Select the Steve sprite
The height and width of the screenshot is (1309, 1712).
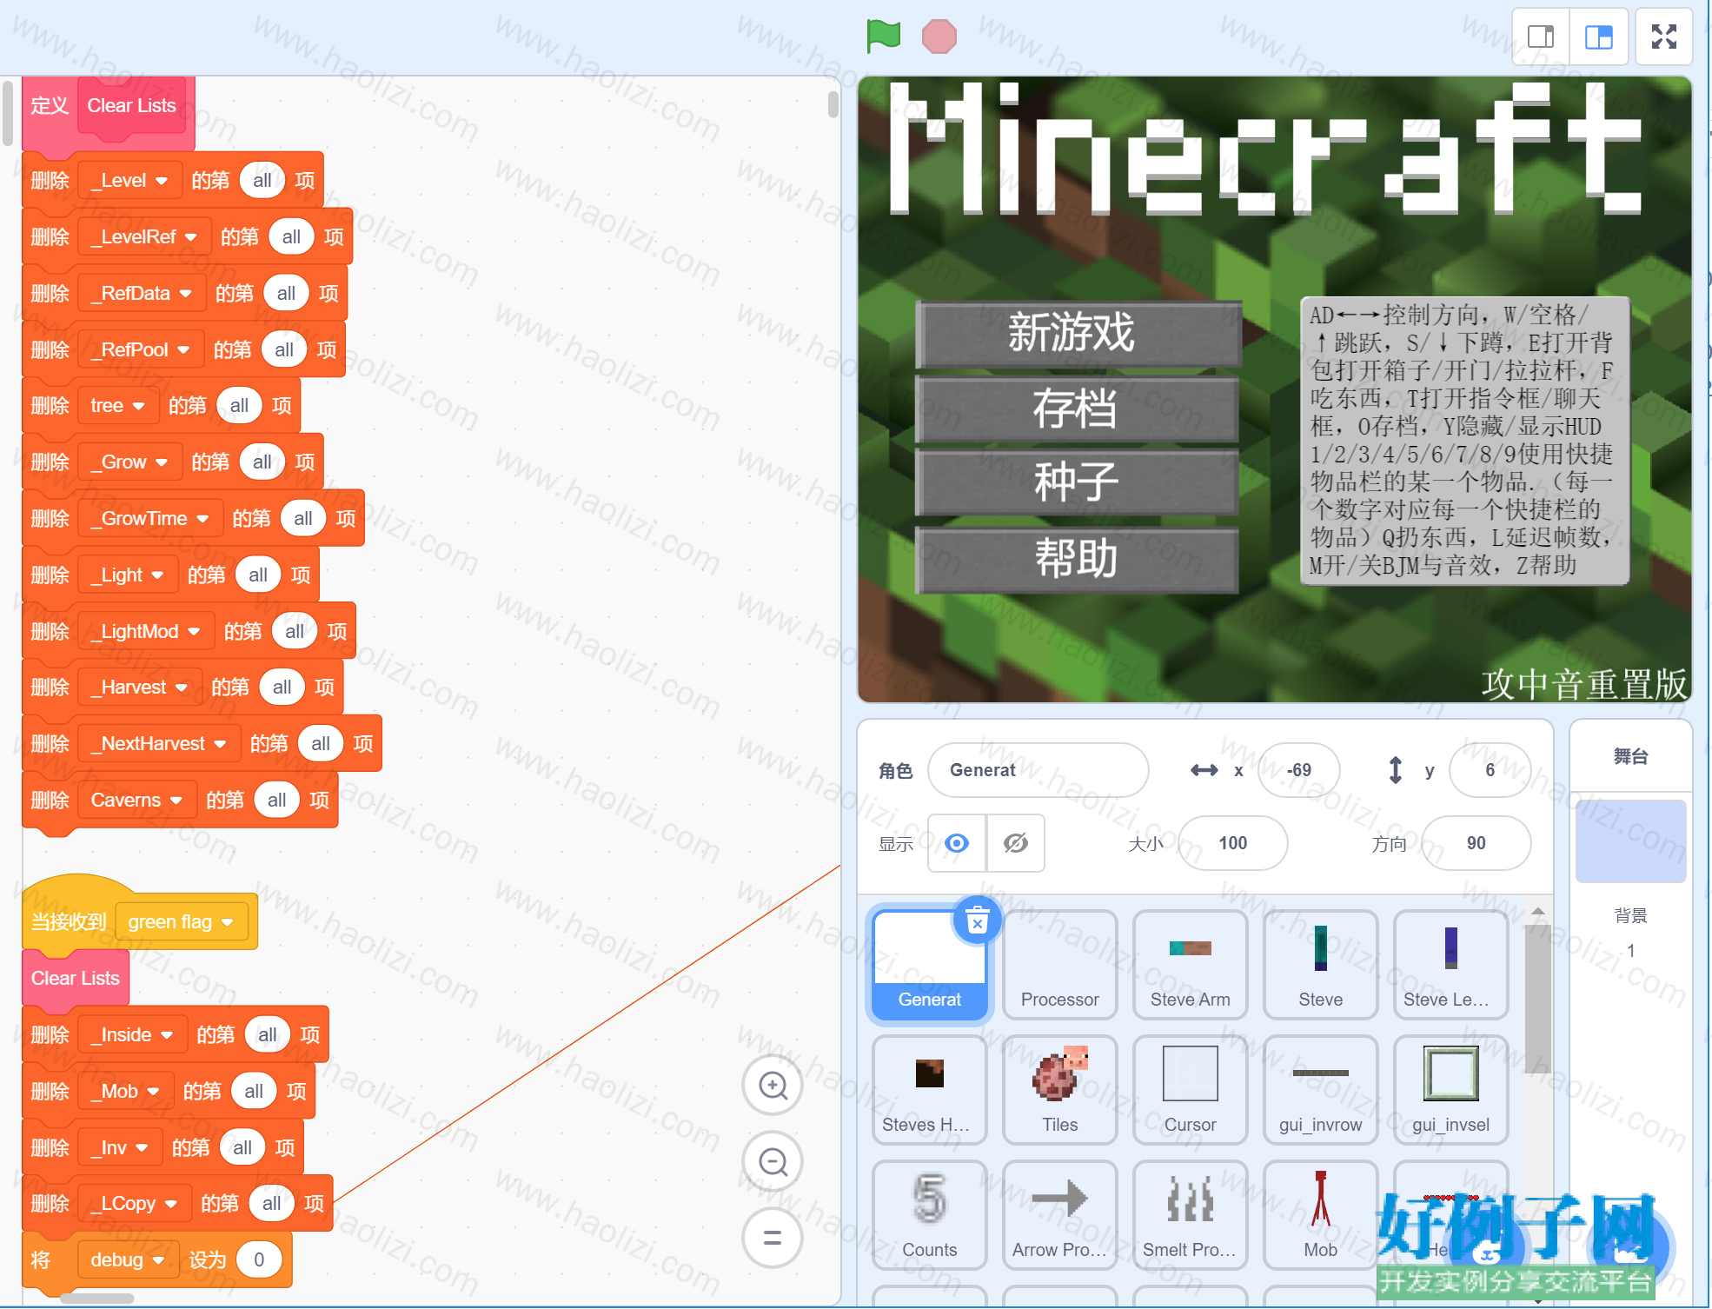click(1320, 965)
